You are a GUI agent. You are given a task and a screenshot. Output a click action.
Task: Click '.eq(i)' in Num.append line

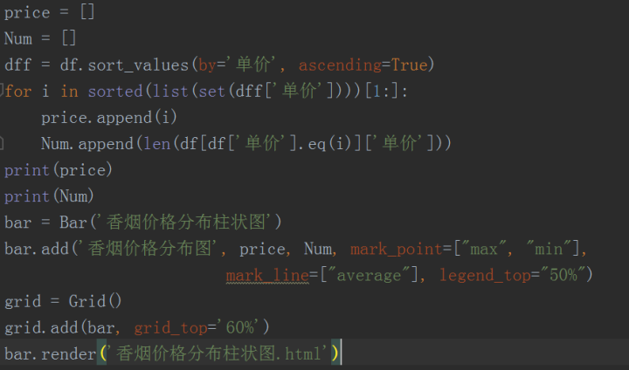pyautogui.click(x=327, y=144)
